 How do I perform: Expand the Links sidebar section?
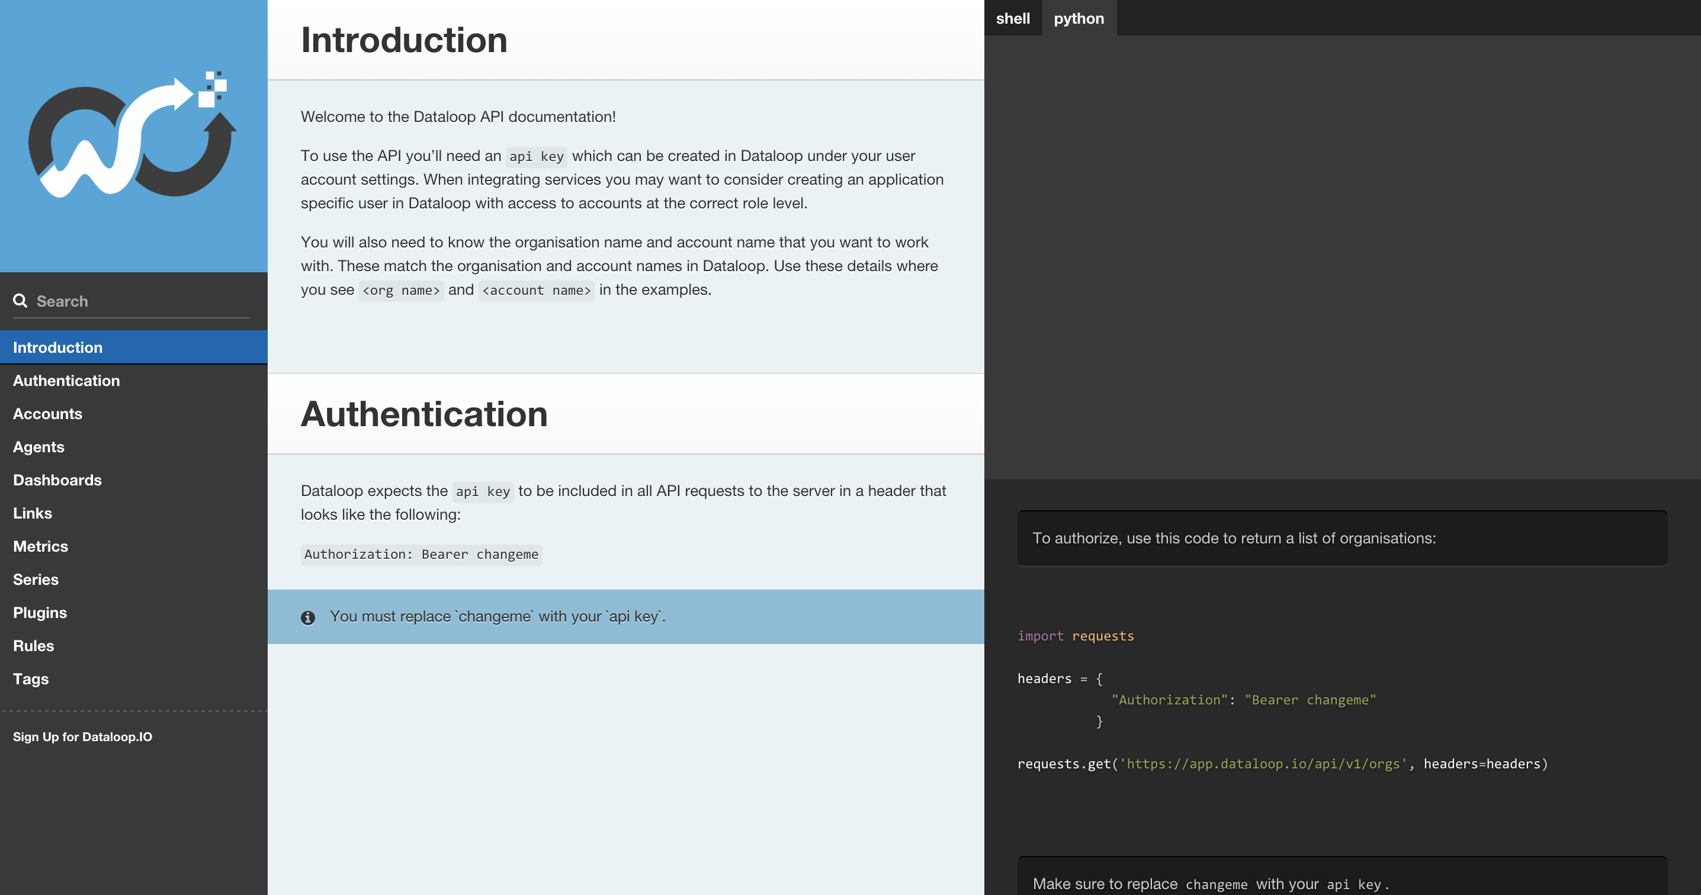pos(31,513)
